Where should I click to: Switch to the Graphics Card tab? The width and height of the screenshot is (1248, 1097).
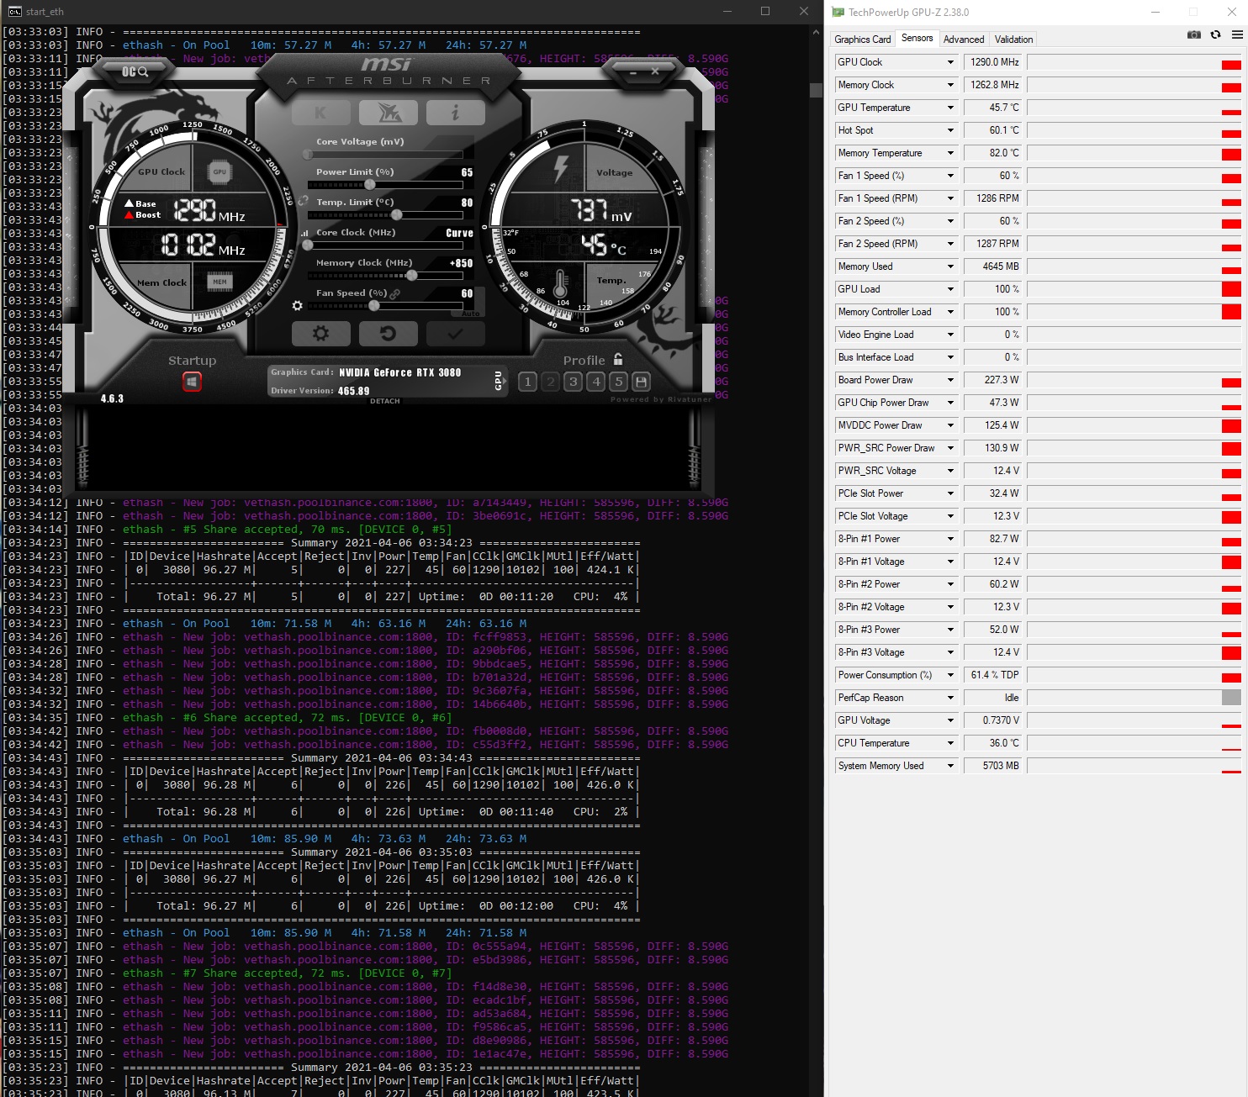pos(863,40)
